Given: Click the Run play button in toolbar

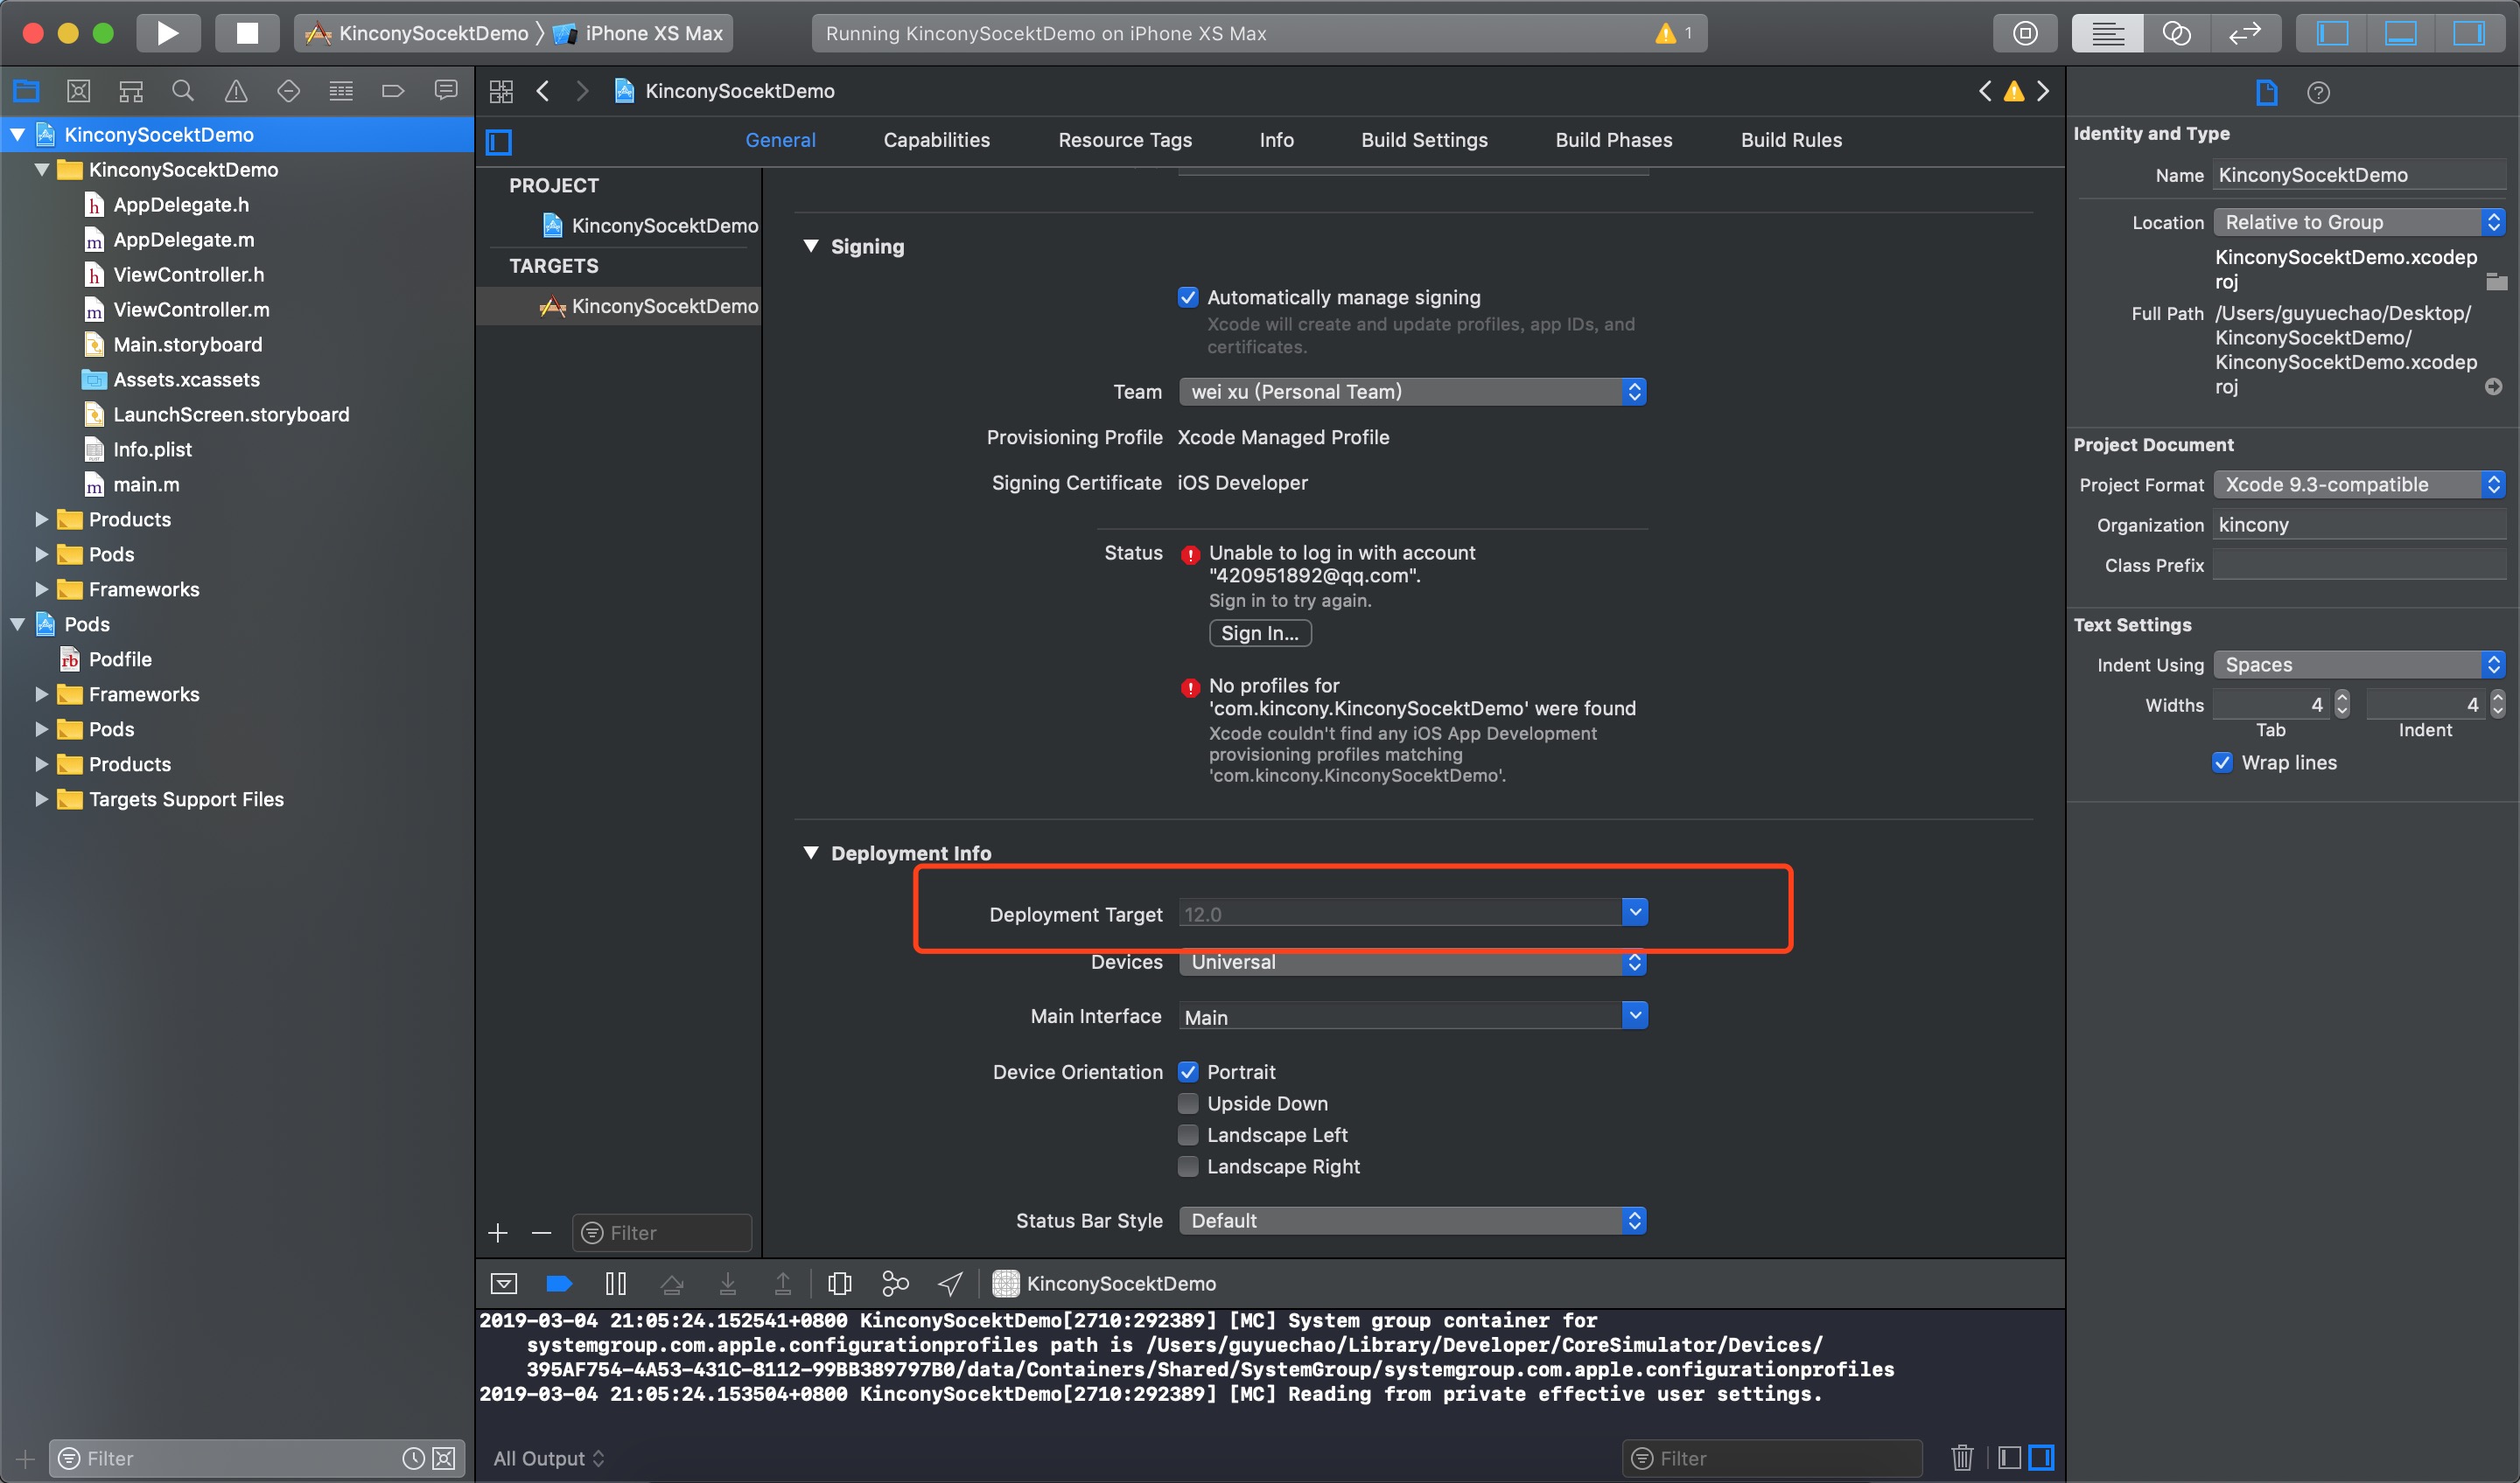Looking at the screenshot, I should tap(167, 33).
